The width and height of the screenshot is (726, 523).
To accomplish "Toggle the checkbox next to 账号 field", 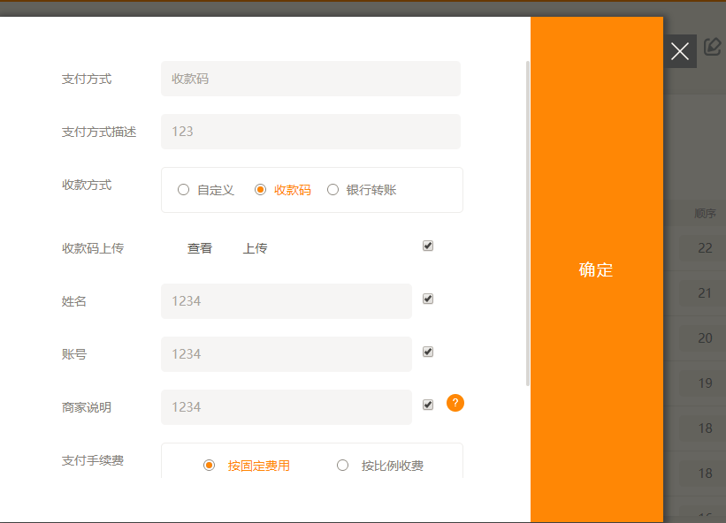I will (428, 352).
